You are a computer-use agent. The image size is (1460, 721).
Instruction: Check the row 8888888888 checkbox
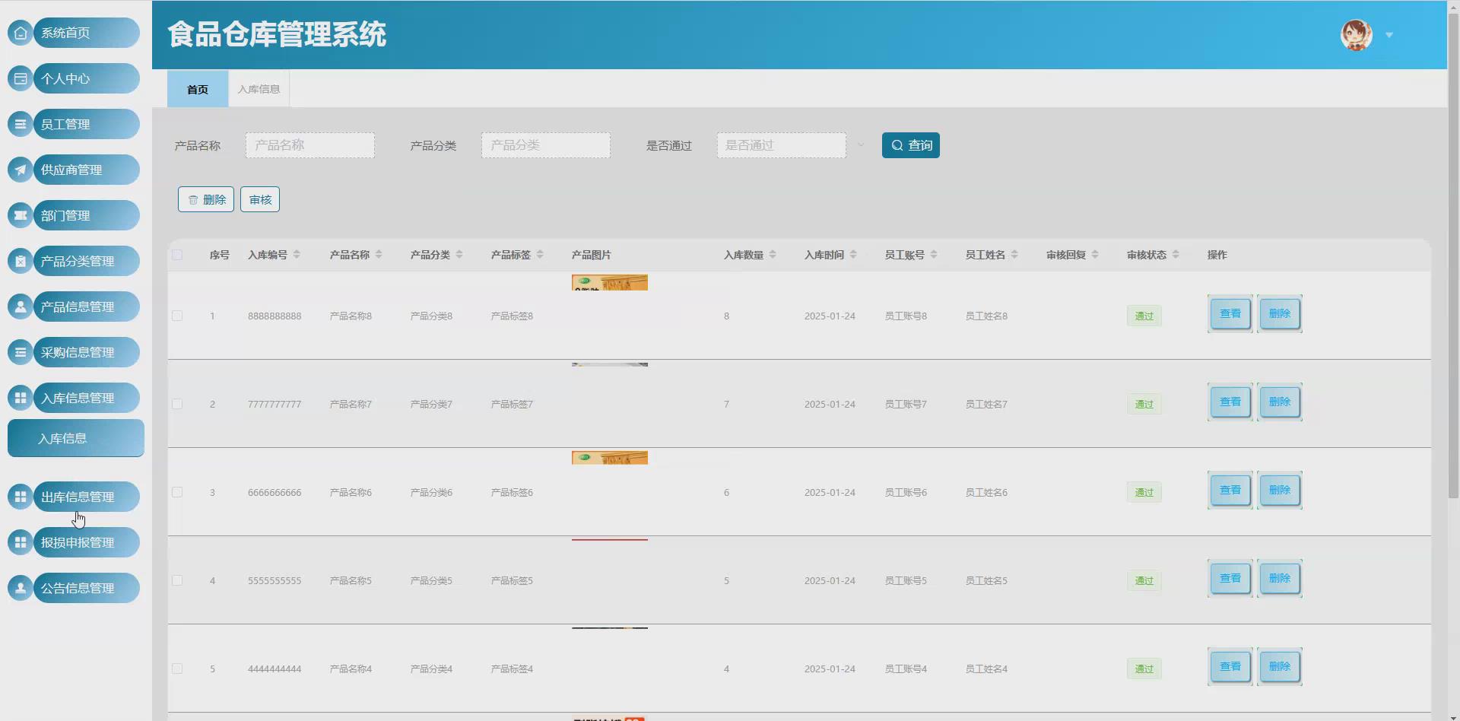(x=177, y=316)
